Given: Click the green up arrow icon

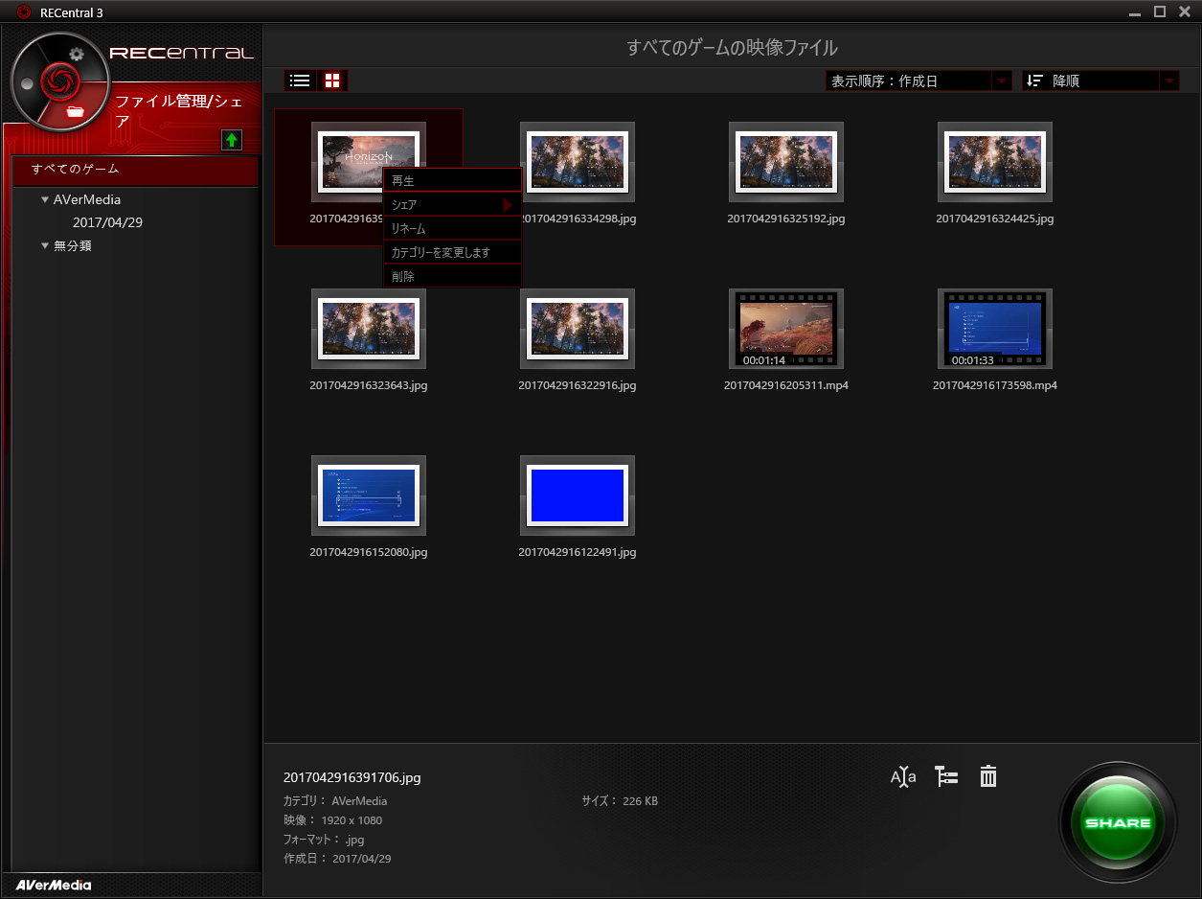Looking at the screenshot, I should click(231, 140).
